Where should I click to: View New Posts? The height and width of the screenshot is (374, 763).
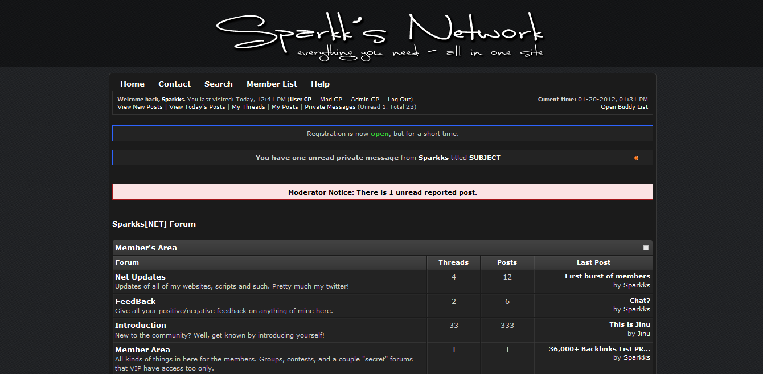coord(140,107)
